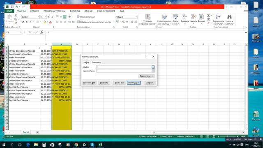Open Условное форматирование menu
Viewport: 263px width, 148px height.
pyautogui.click(x=148, y=19)
